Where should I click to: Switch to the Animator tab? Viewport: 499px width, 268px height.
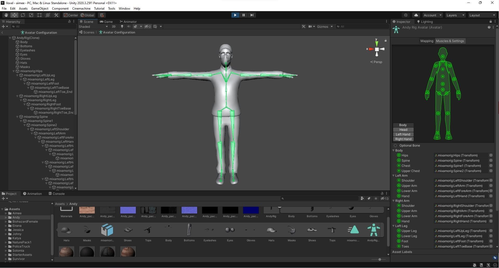(128, 22)
